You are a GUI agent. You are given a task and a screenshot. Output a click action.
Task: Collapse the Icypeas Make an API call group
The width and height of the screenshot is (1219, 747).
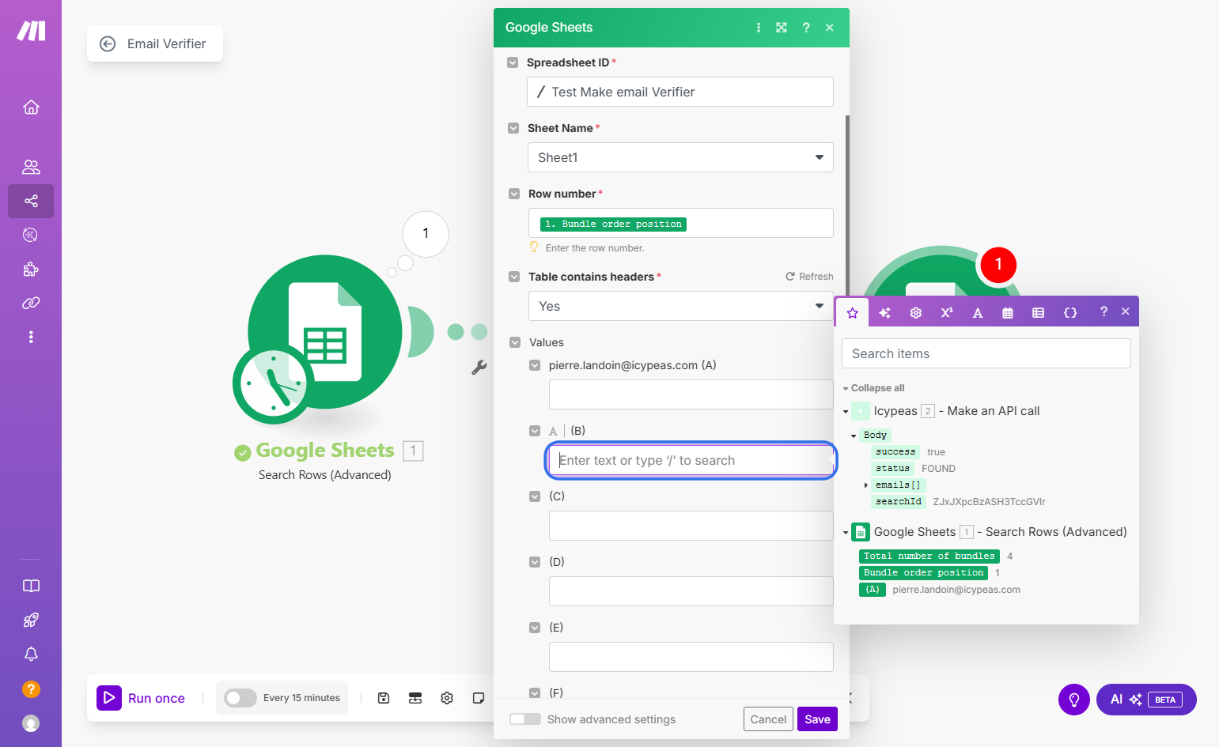pyautogui.click(x=846, y=412)
